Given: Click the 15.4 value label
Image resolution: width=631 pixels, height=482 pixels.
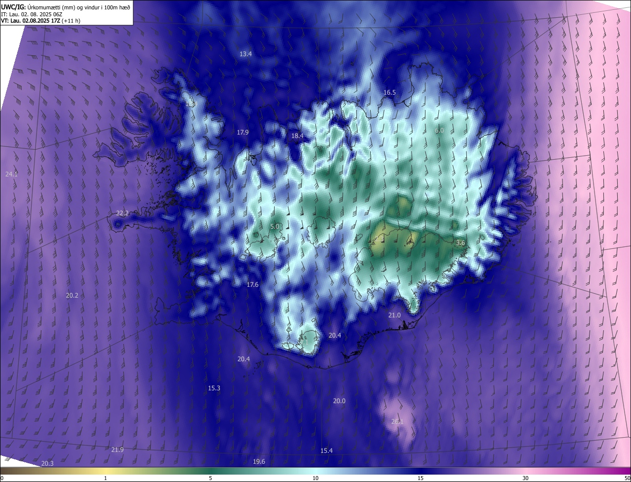Looking at the screenshot, I should [x=326, y=450].
